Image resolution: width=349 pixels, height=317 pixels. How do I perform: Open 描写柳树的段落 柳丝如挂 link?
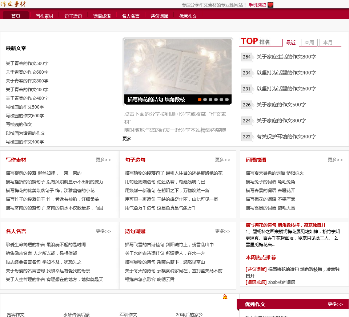44,173
